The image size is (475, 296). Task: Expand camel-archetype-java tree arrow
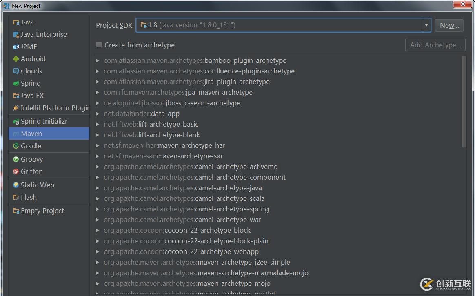point(97,188)
